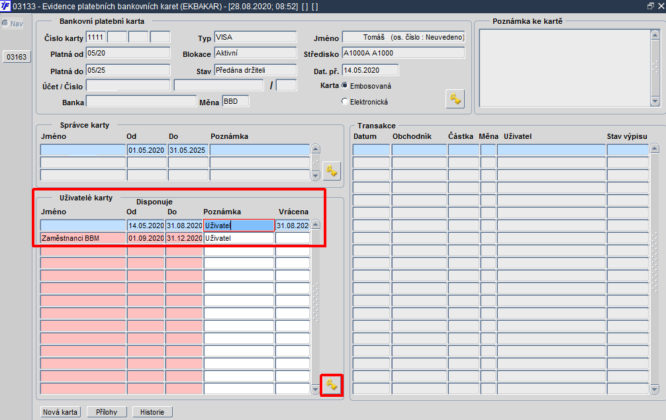Click the key icon in Bankovní platební karta panel
This screenshot has height=420, width=666.
tap(455, 99)
